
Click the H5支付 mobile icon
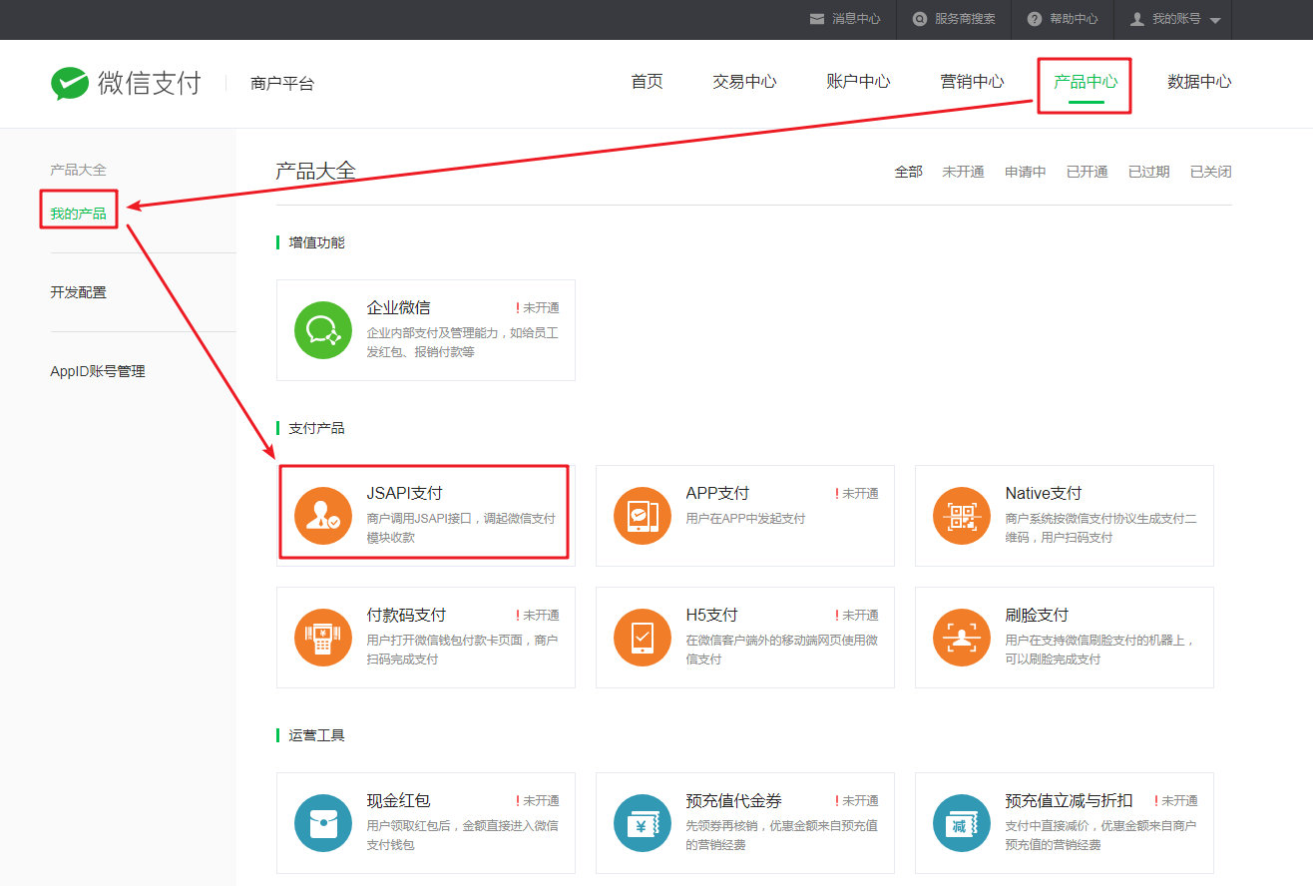tap(643, 637)
